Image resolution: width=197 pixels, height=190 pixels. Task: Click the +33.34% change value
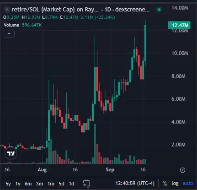105,17
